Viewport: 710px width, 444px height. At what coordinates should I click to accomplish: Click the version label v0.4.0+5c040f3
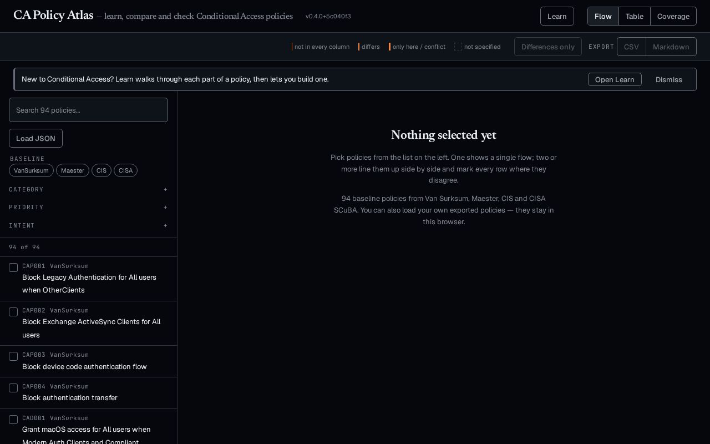[x=328, y=16]
